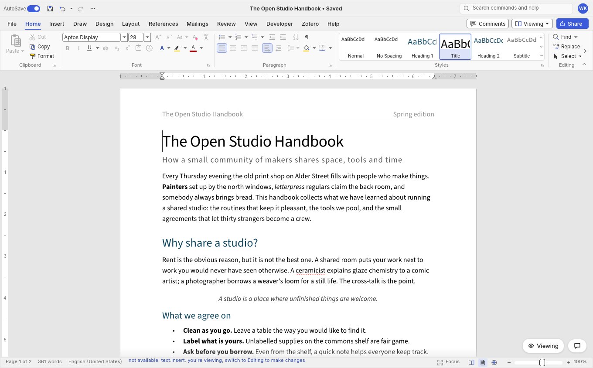Image resolution: width=593 pixels, height=368 pixels.
Task: Turn off the AutoSave switch
Action: click(34, 9)
